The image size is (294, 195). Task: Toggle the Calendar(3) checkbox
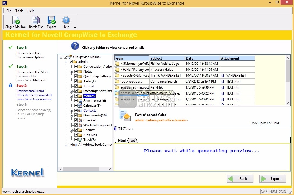[76, 105]
